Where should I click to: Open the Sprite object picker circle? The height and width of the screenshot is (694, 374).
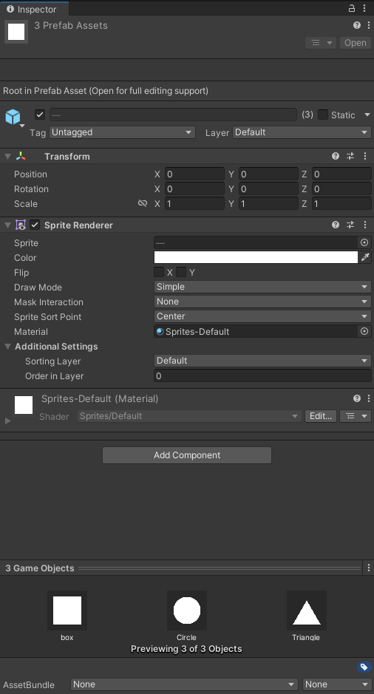[364, 242]
